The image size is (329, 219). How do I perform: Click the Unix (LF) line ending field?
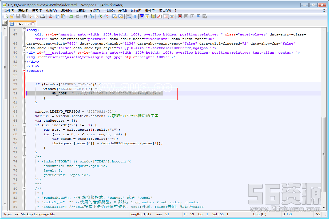click(x=260, y=214)
